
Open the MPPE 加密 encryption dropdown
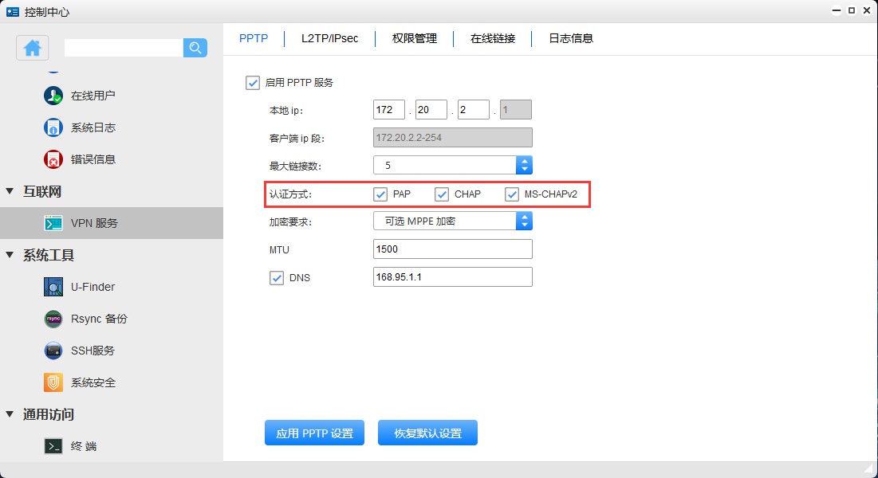tap(525, 221)
